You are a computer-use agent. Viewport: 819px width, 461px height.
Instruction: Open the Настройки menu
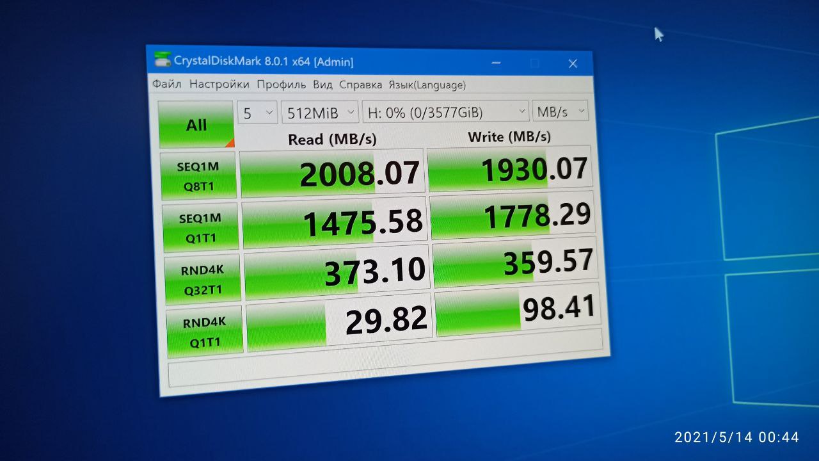219,84
